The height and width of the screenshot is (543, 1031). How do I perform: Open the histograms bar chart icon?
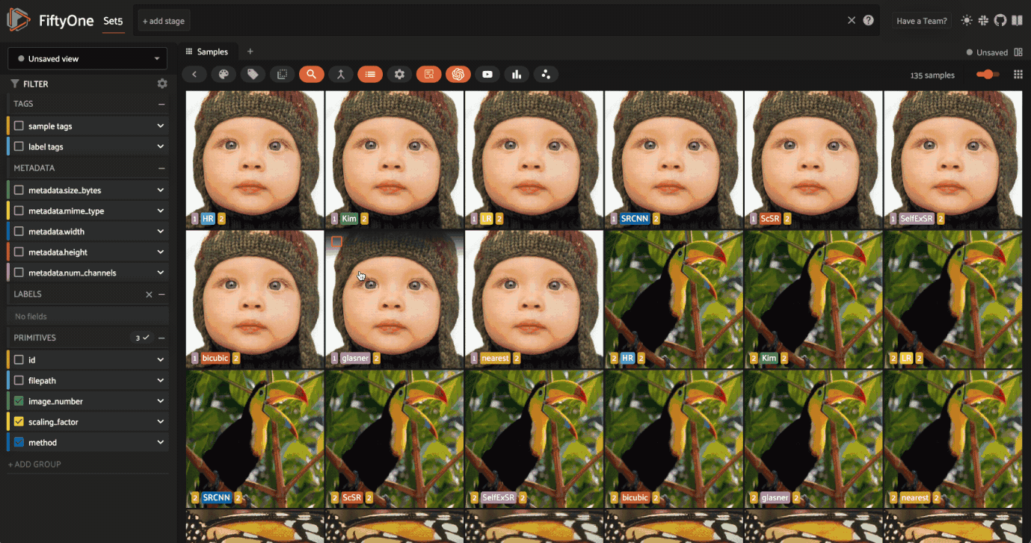(517, 74)
